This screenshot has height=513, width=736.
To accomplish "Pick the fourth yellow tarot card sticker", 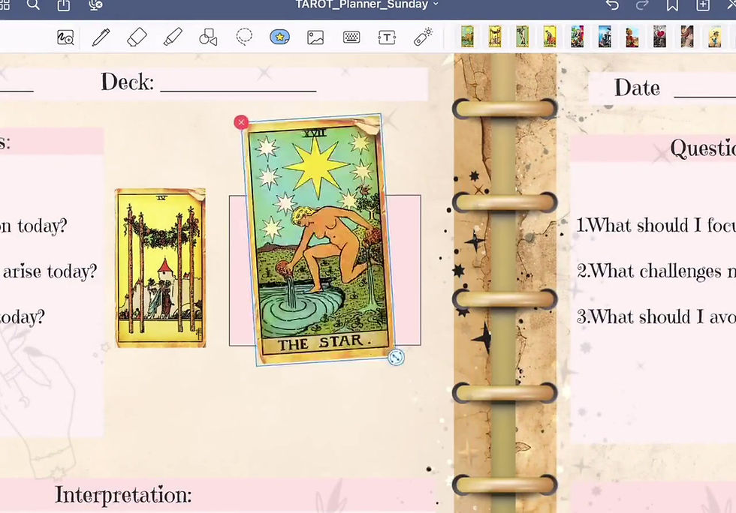I will pos(550,37).
